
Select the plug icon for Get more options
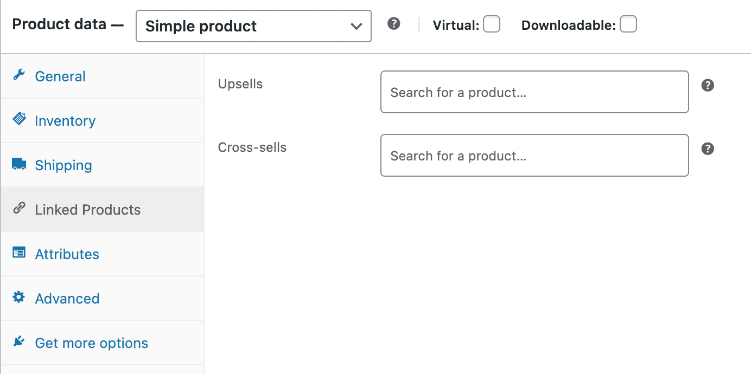[x=19, y=341]
